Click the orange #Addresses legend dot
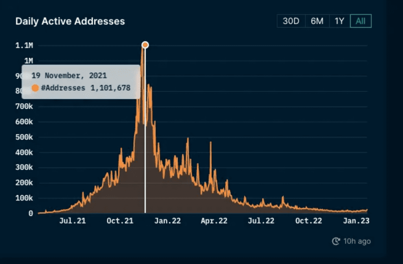This screenshot has width=403, height=264. [35, 88]
